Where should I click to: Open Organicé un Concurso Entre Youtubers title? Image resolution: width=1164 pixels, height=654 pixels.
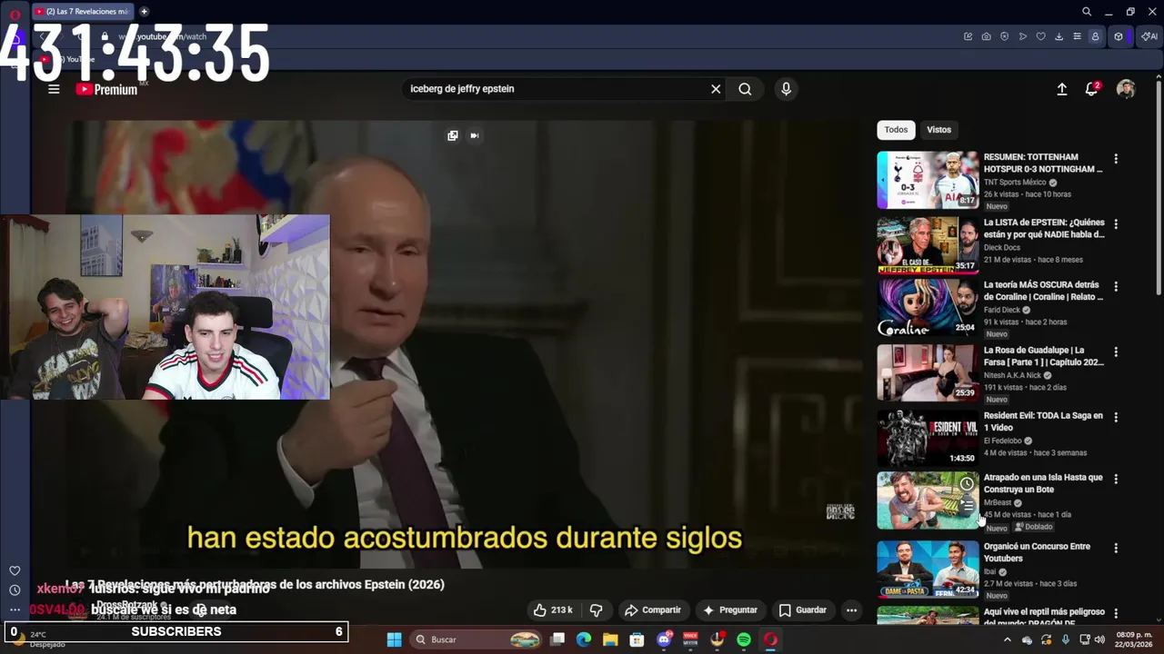pos(1037,552)
